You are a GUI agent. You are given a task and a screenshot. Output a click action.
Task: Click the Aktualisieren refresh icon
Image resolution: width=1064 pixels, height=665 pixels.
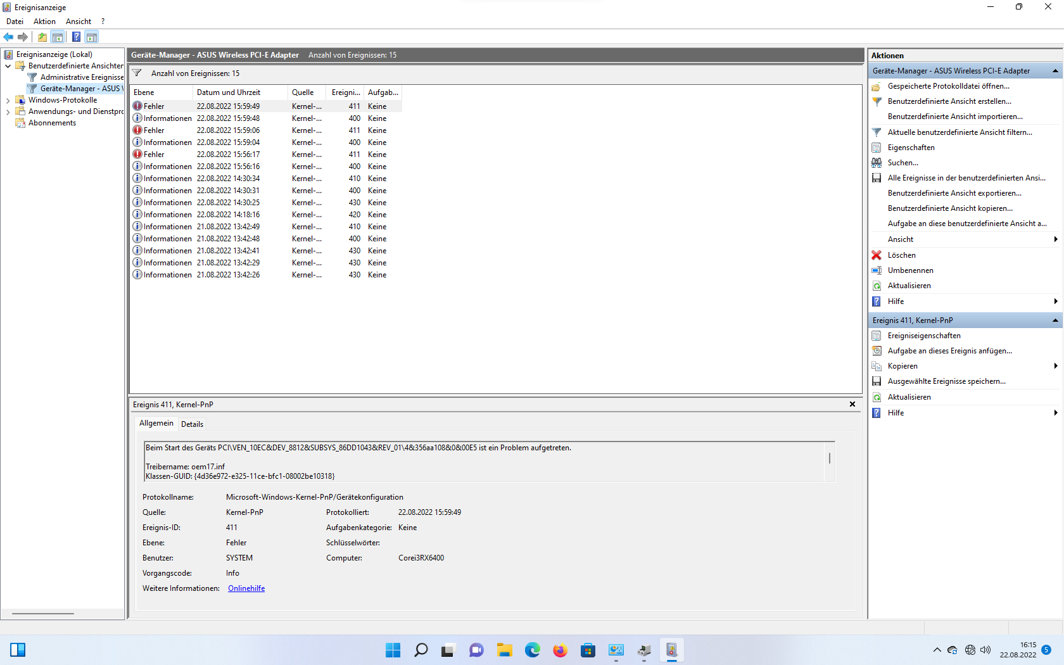point(877,286)
